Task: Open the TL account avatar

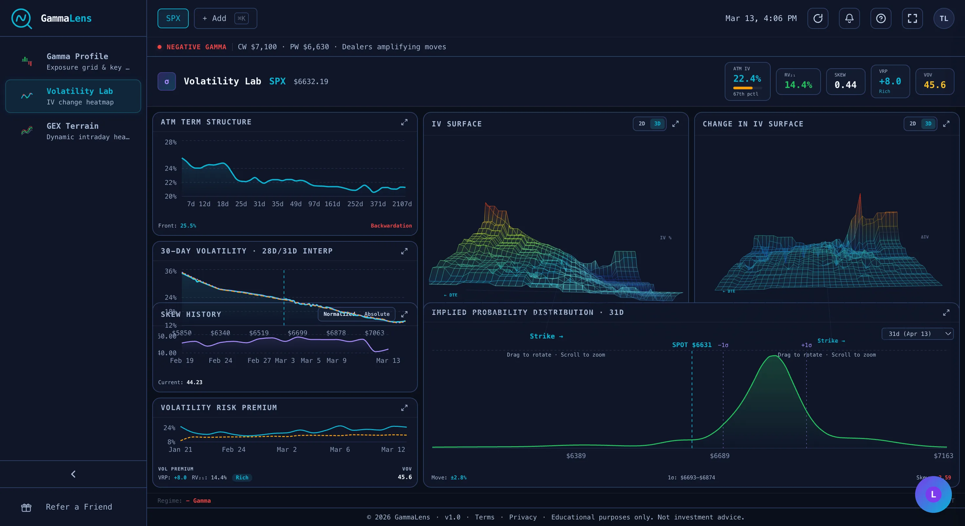Action: (x=944, y=18)
